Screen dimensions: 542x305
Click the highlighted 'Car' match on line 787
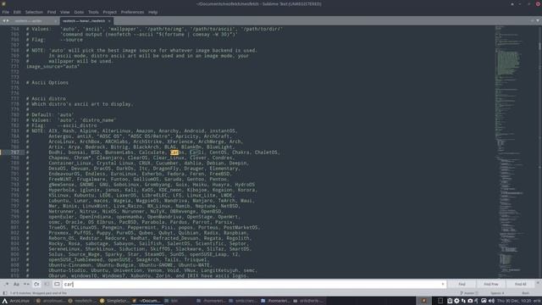pyautogui.click(x=174, y=152)
